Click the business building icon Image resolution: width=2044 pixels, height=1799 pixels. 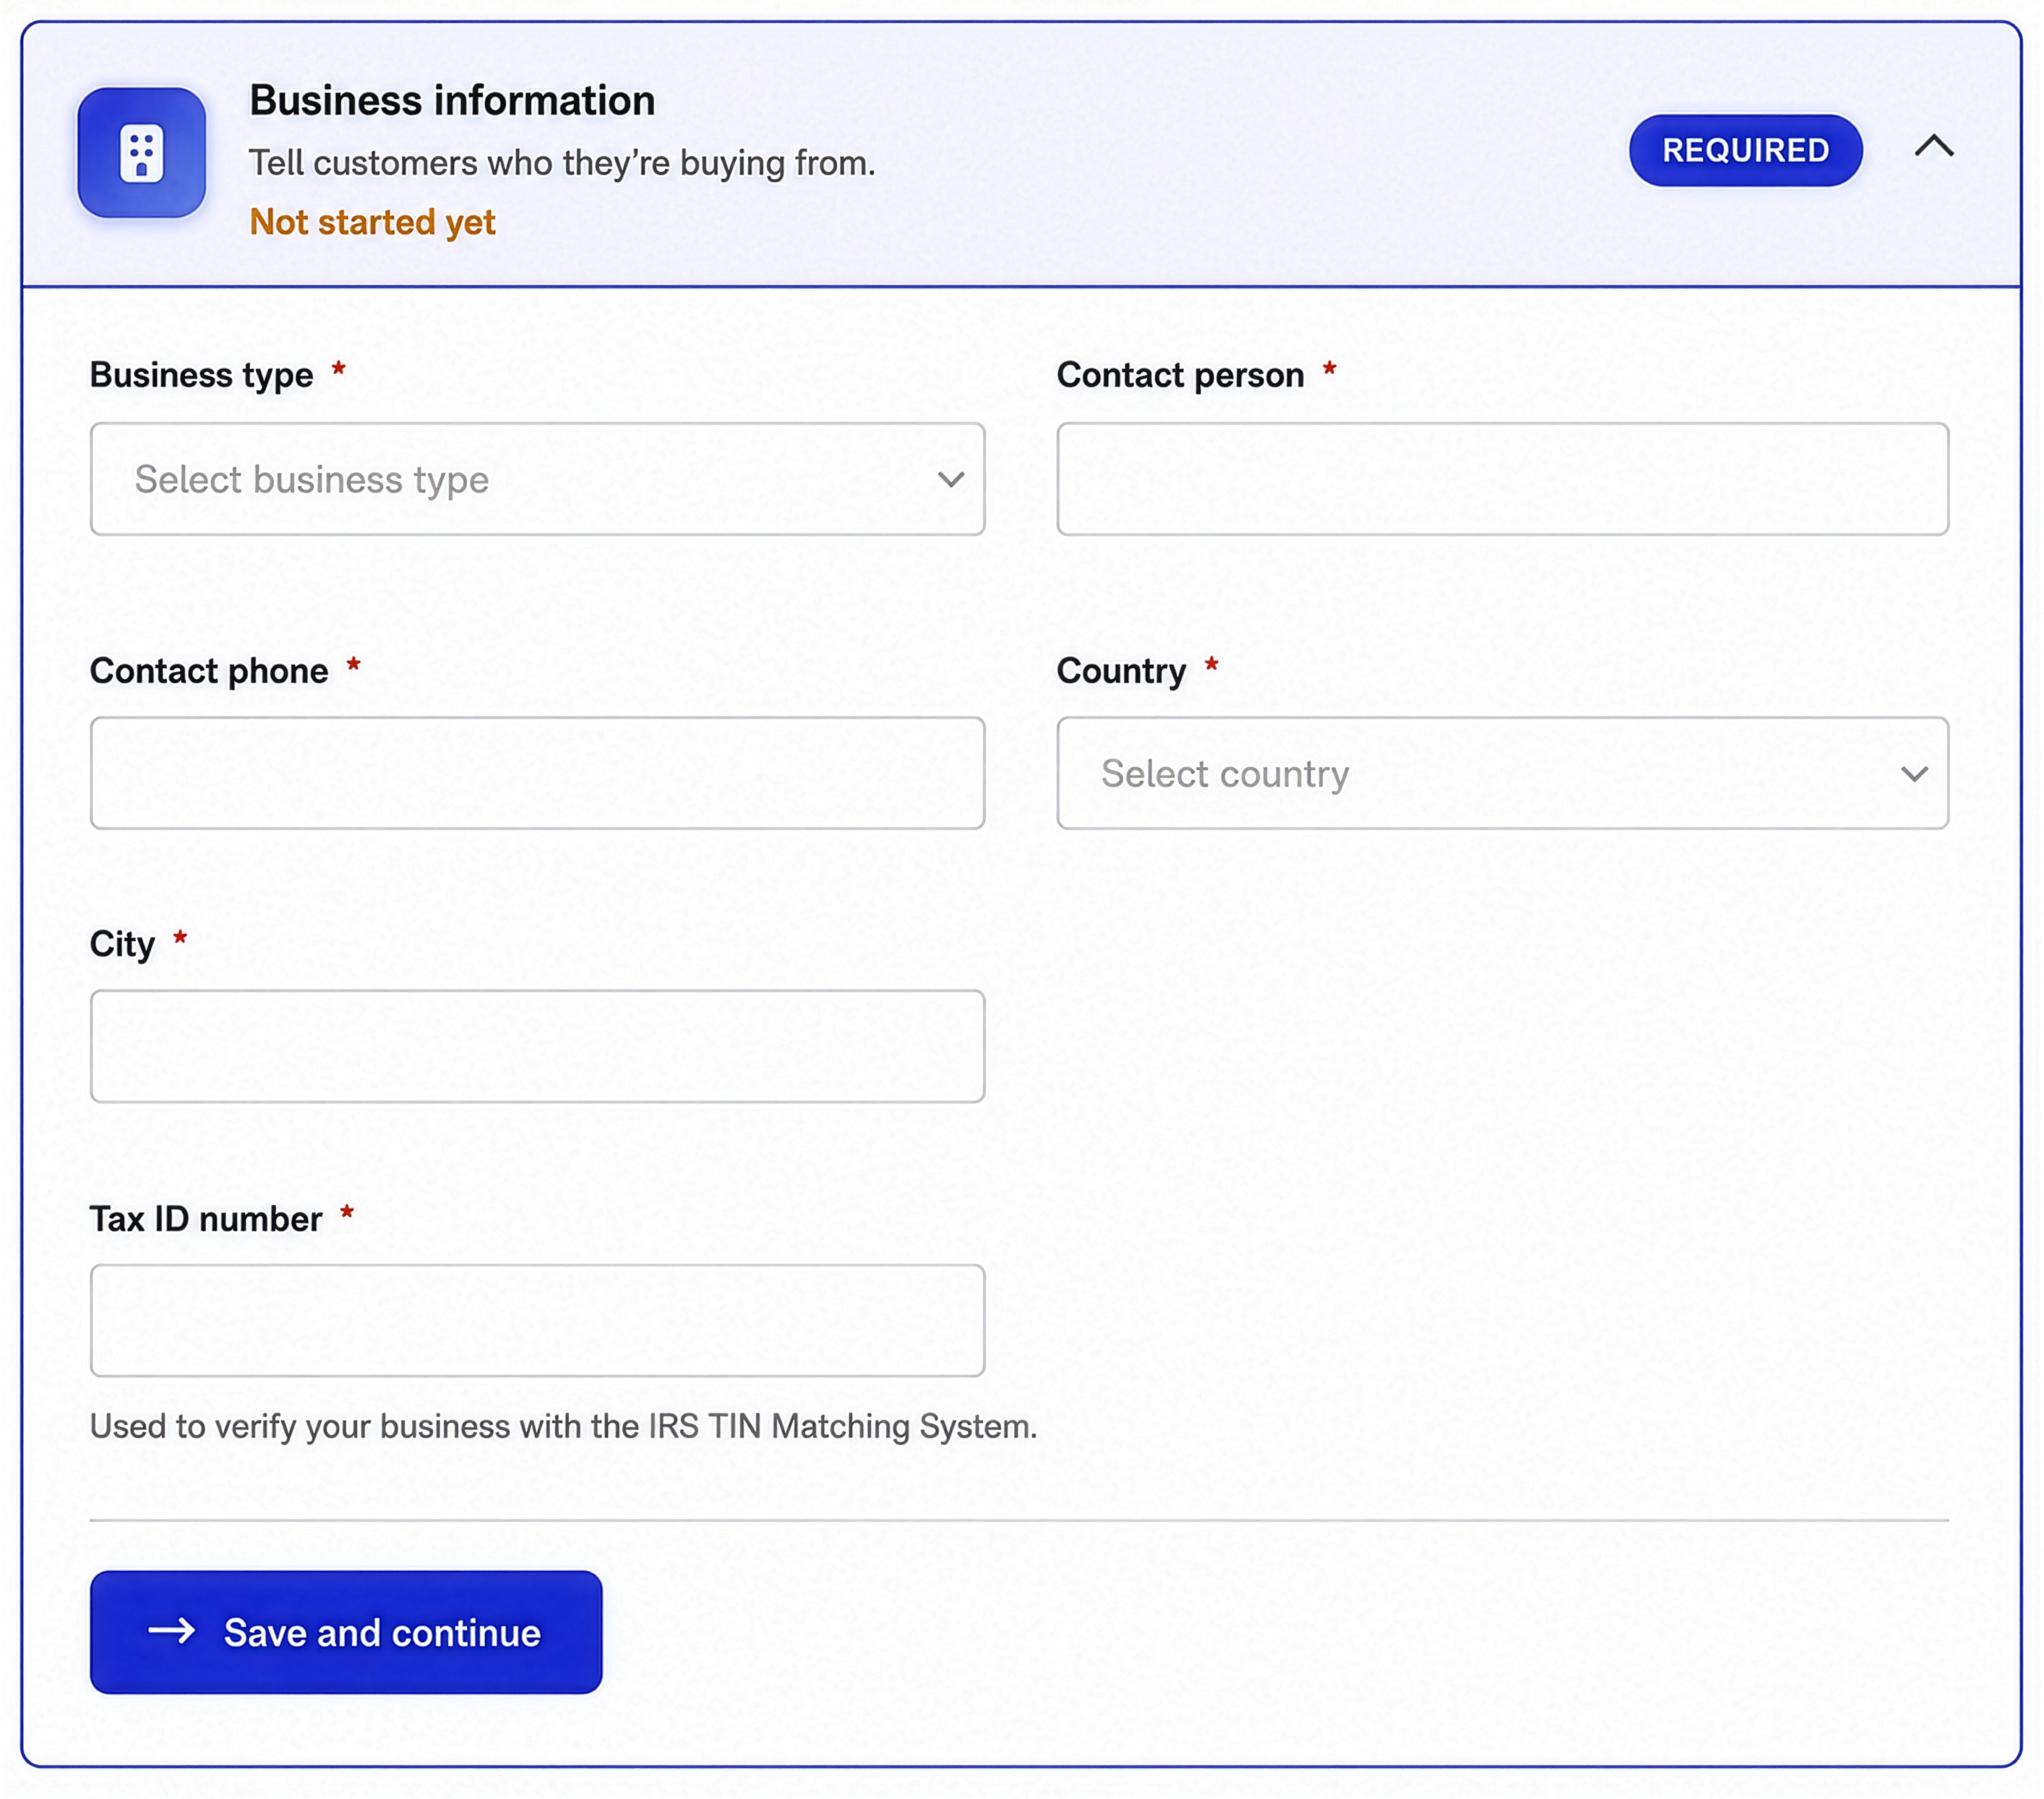(142, 153)
